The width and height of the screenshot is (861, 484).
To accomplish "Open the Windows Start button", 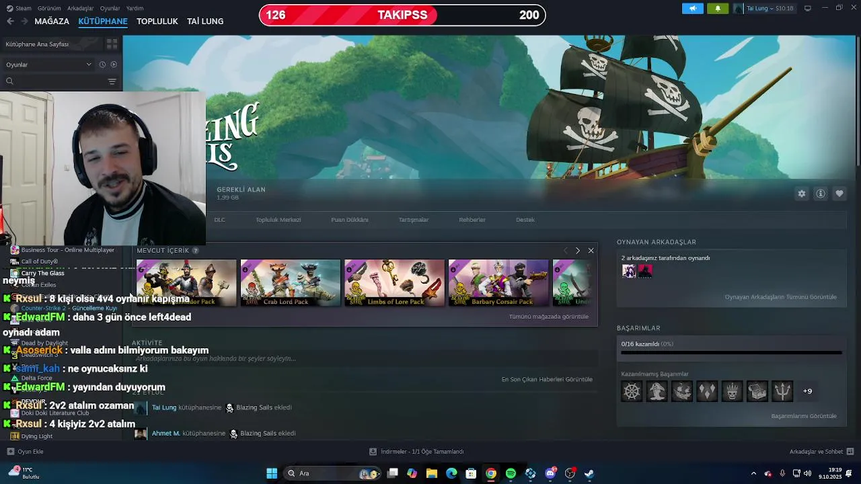I will pyautogui.click(x=272, y=473).
